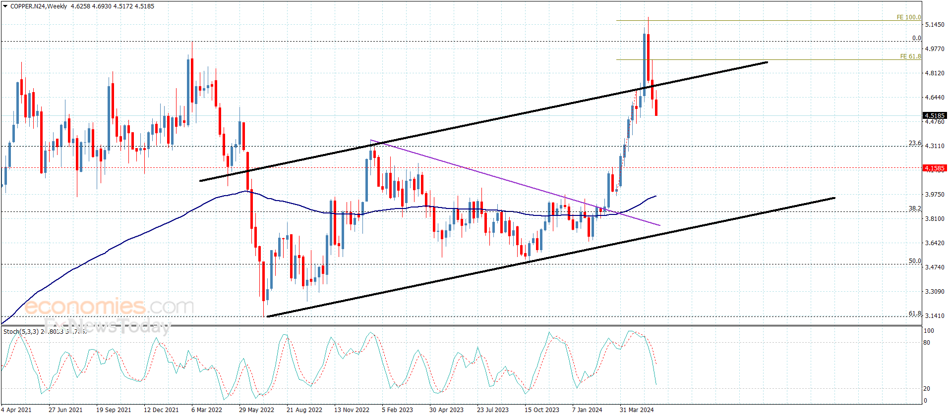The image size is (950, 416).
Task: Select the lower black channel line end
Action: coord(834,198)
